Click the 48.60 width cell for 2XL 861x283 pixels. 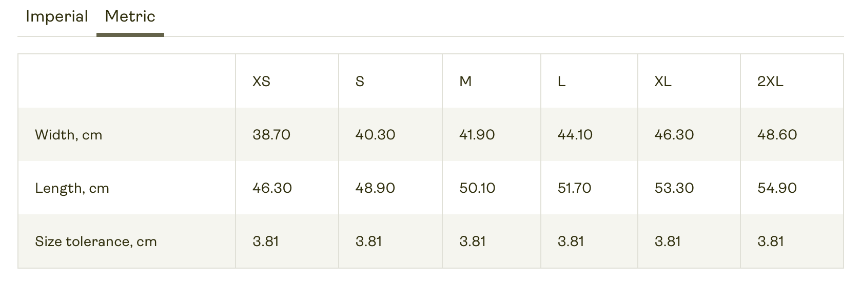(777, 135)
